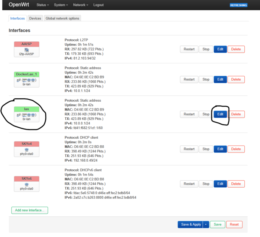The height and width of the screenshot is (237, 260).
Task: Click the SKYv6 phy0-sta0 wireless icon
Action: click(x=26, y=184)
